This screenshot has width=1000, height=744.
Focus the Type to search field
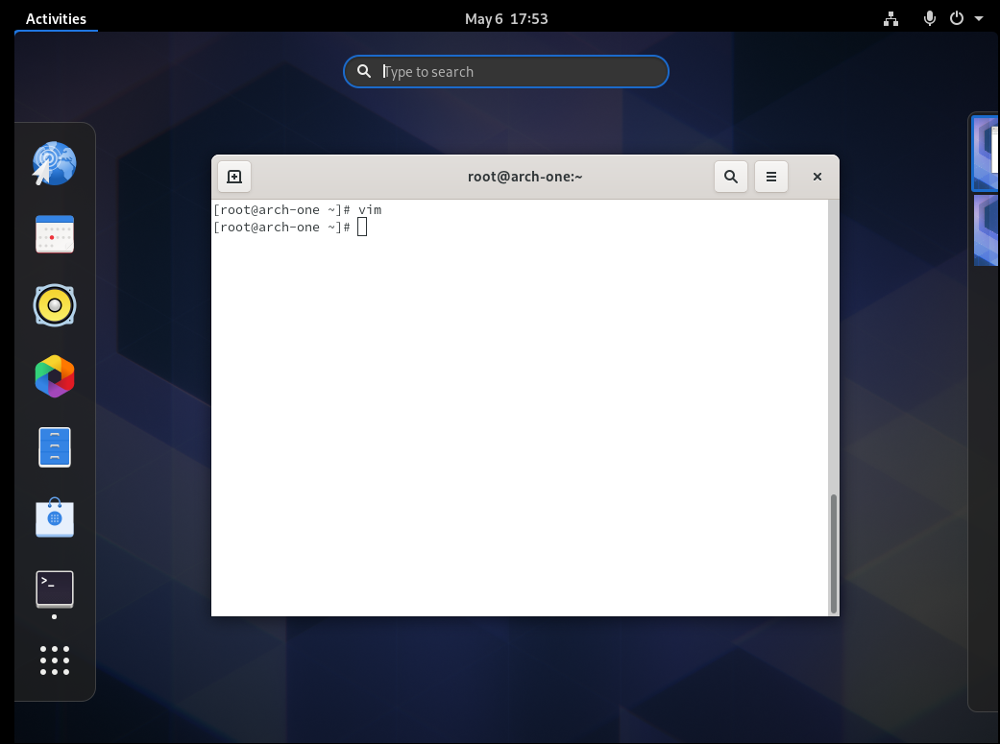click(x=505, y=71)
